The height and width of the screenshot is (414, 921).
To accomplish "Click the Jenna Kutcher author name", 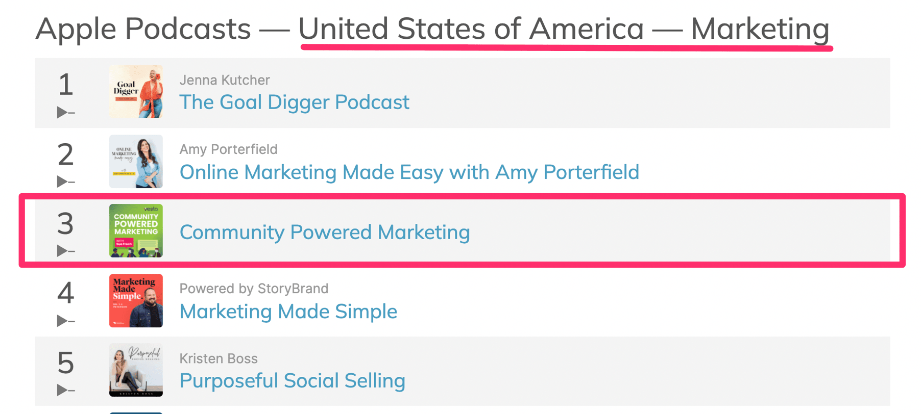I will [x=224, y=80].
